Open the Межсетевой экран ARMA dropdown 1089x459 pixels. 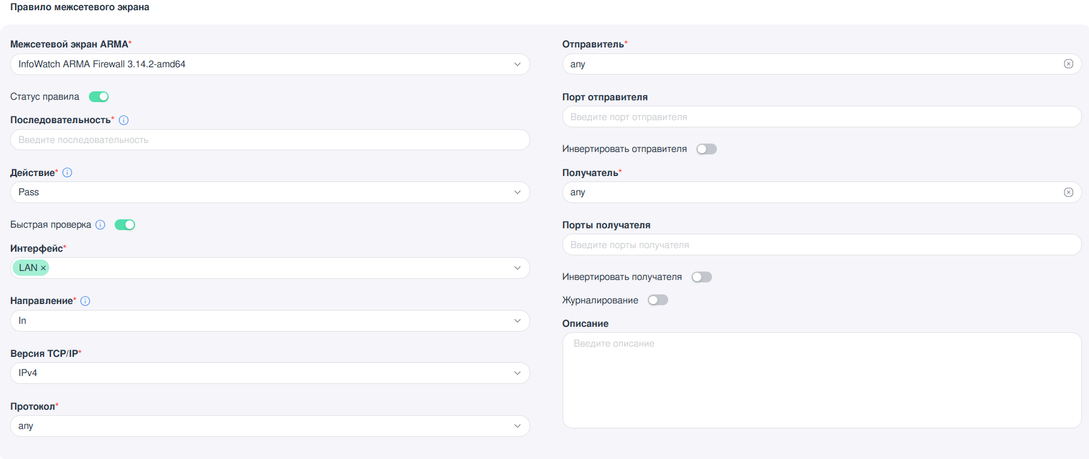[x=270, y=64]
